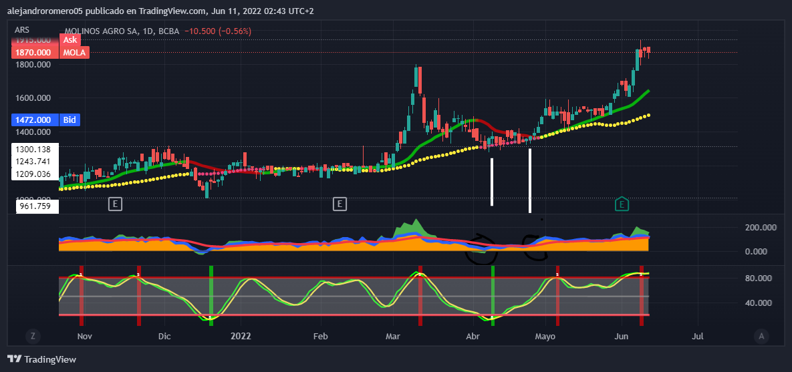
Task: Click the Feb label on time axis
Action: [321, 336]
